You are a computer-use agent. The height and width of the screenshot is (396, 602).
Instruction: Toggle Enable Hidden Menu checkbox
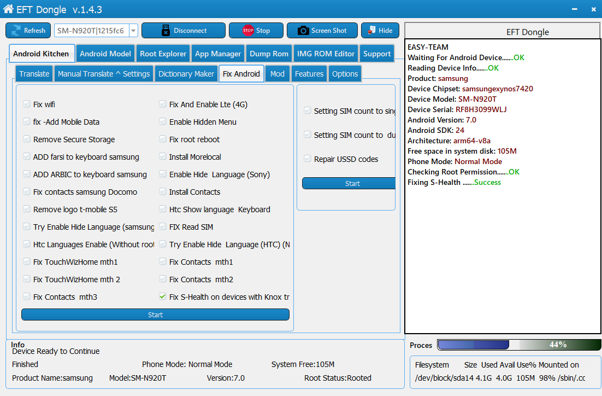[162, 121]
